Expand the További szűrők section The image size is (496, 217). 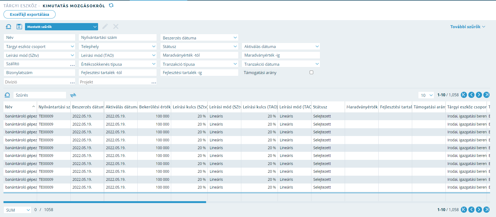(x=468, y=27)
